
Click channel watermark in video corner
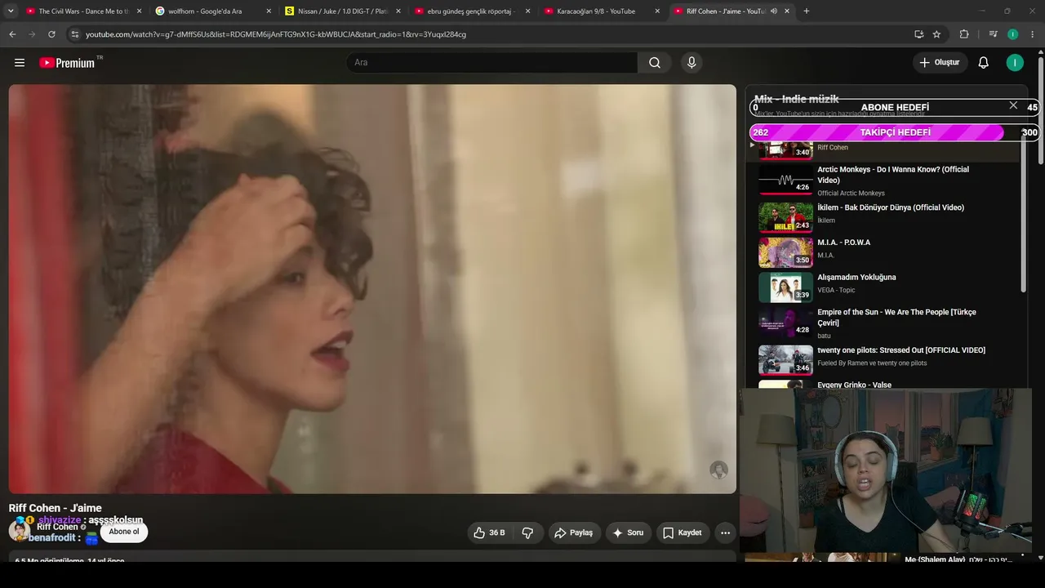coord(718,470)
